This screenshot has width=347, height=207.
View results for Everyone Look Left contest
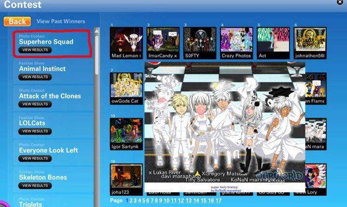35,158
